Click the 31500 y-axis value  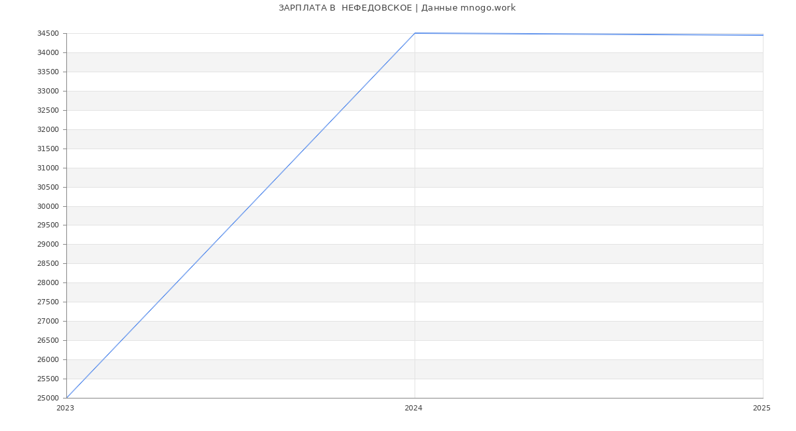pyautogui.click(x=48, y=149)
